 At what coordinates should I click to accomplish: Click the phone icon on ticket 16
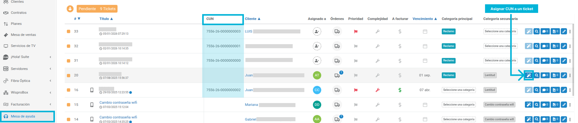point(92,90)
